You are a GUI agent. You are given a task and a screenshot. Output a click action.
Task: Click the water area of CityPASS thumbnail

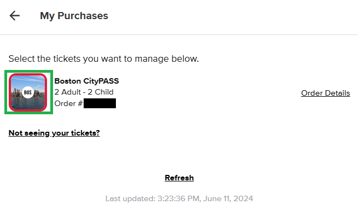click(x=28, y=103)
